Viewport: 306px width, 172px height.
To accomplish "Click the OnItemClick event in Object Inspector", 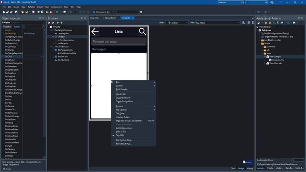I will pyautogui.click(x=11, y=109).
